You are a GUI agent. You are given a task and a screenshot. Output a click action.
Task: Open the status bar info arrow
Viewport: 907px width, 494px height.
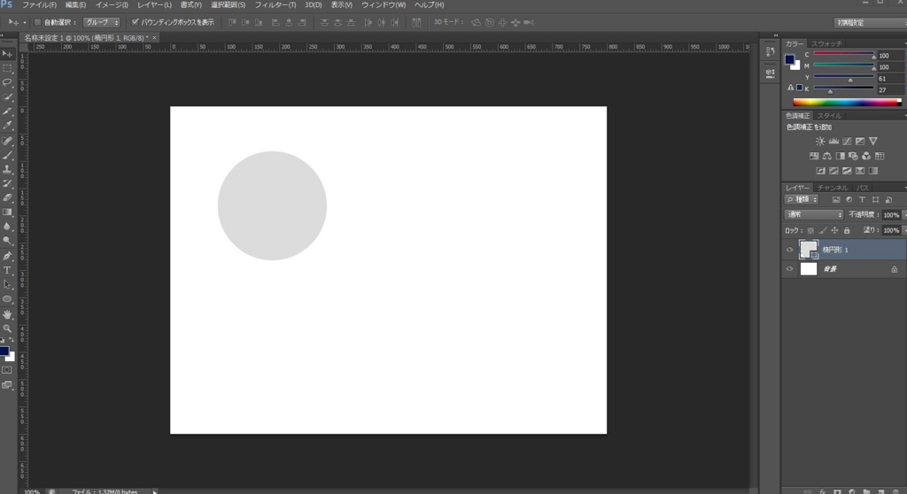154,491
